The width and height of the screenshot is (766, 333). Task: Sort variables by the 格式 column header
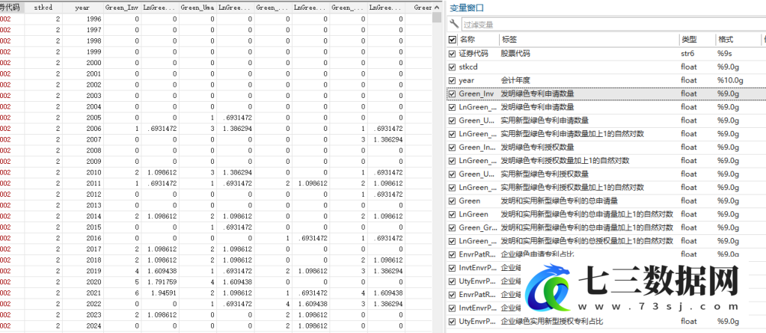click(725, 40)
